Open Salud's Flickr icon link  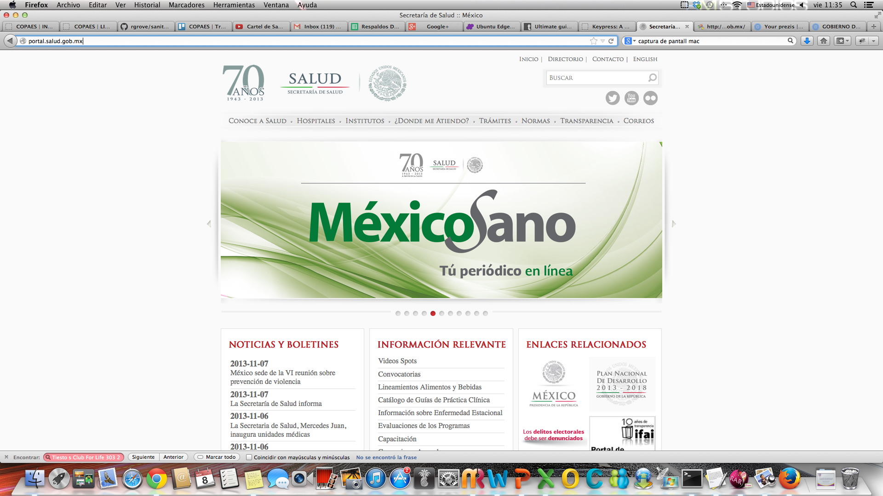pyautogui.click(x=650, y=98)
